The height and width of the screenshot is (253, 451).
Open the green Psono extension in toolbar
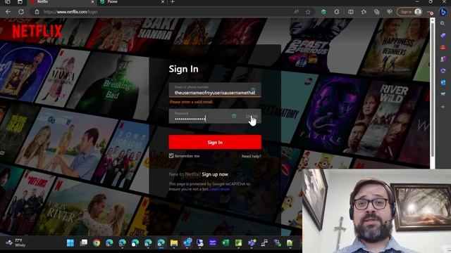pyautogui.click(x=323, y=12)
